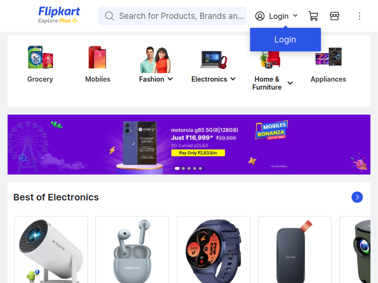Image resolution: width=378 pixels, height=283 pixels.
Task: Click the search magnifier icon
Action: pos(110,16)
